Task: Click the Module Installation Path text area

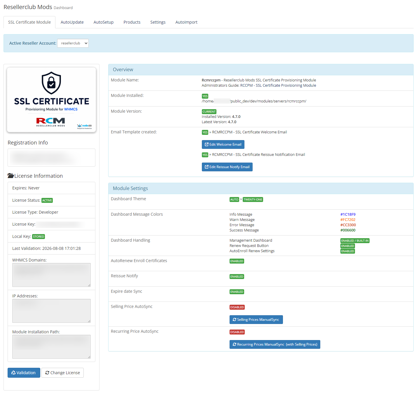Action: (x=51, y=347)
